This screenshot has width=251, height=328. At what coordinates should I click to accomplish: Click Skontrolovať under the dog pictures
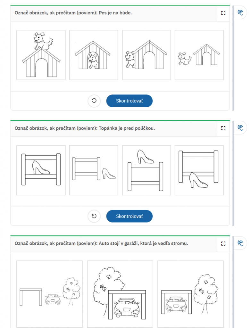point(130,101)
